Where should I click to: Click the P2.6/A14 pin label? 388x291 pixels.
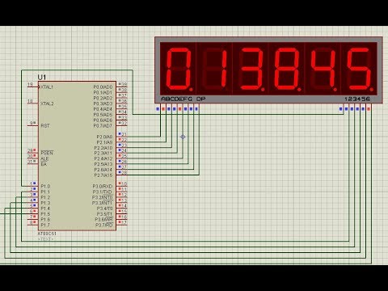tap(103, 170)
